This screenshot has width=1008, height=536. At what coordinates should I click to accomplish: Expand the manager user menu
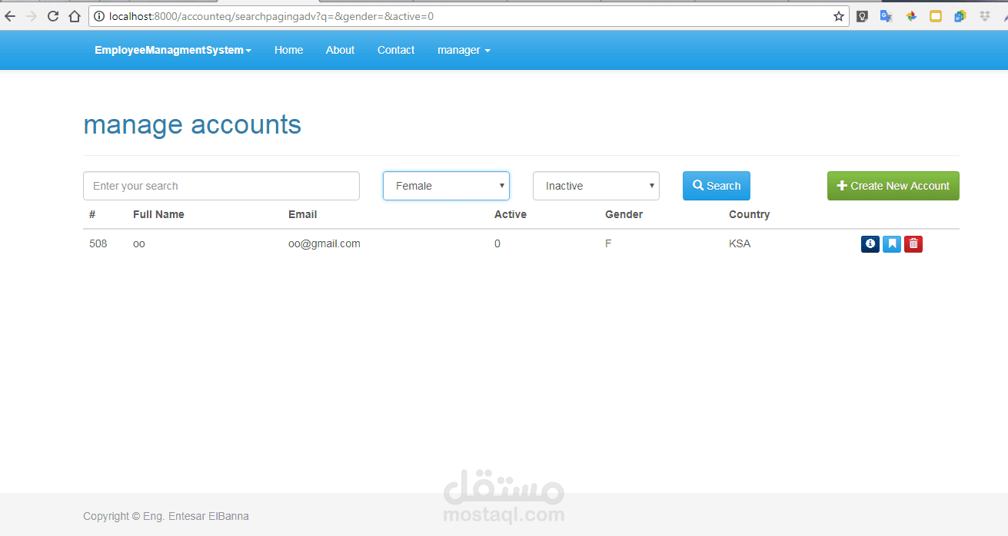point(464,50)
